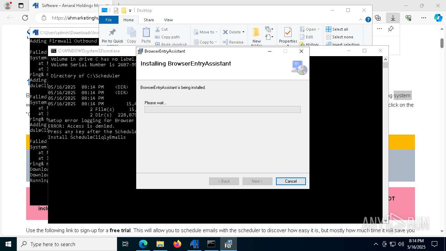Open the Copilot icon in Edge
The height and width of the screenshot is (251, 446).
click(x=438, y=18)
